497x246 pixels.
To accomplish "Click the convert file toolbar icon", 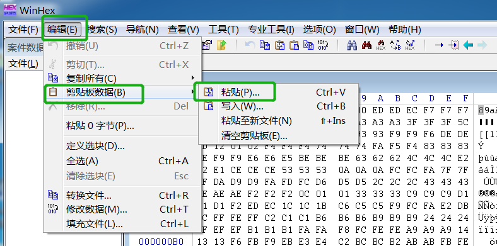I will [x=308, y=45].
